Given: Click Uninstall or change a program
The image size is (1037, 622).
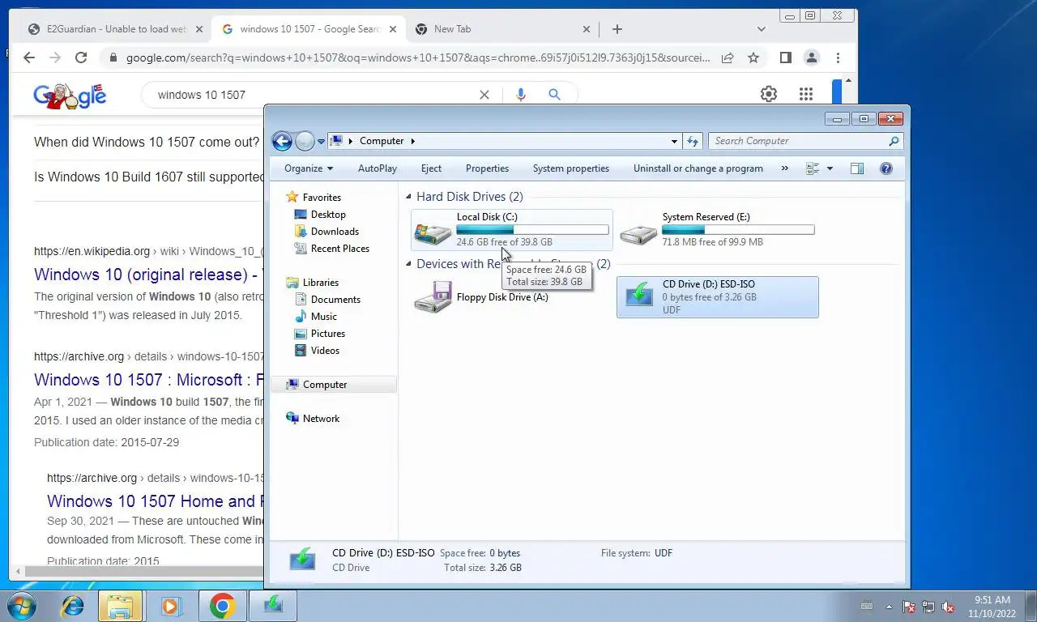Looking at the screenshot, I should tap(698, 168).
